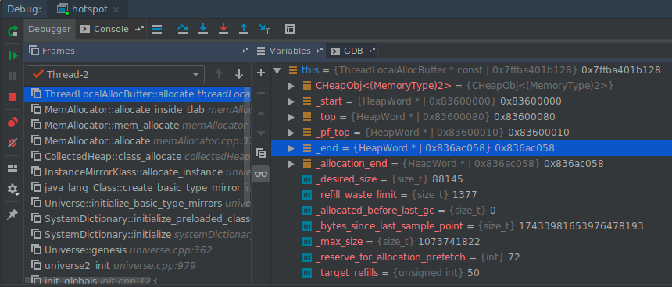Click the Run to Cursor icon

click(264, 29)
